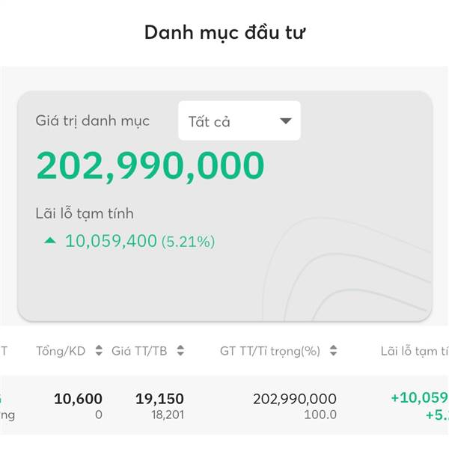The width and height of the screenshot is (449, 449).
Task: Select the row's 202,990,000 market value cell
Action: coord(295,399)
